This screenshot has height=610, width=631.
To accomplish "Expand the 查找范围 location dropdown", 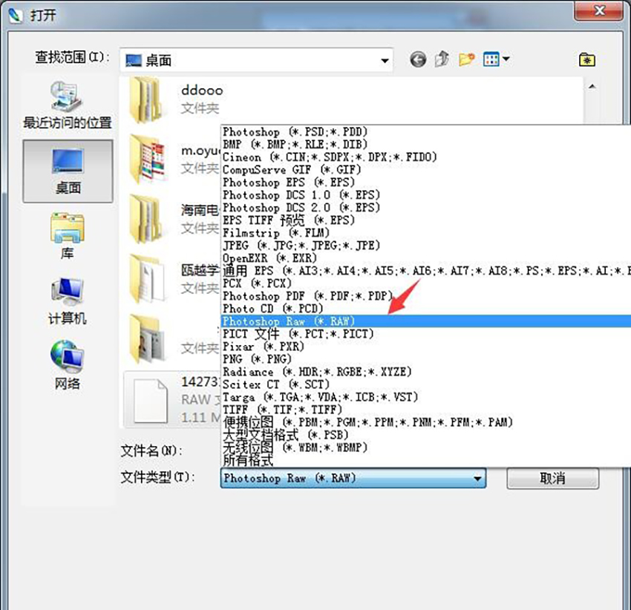I will 385,61.
